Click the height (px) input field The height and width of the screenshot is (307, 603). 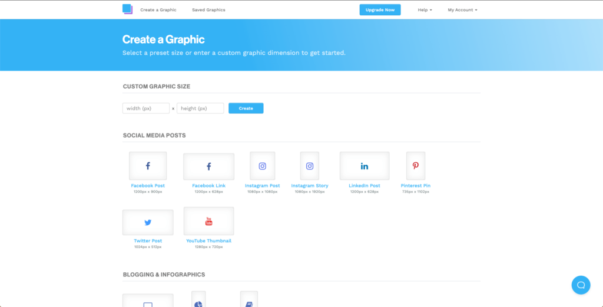pos(200,108)
